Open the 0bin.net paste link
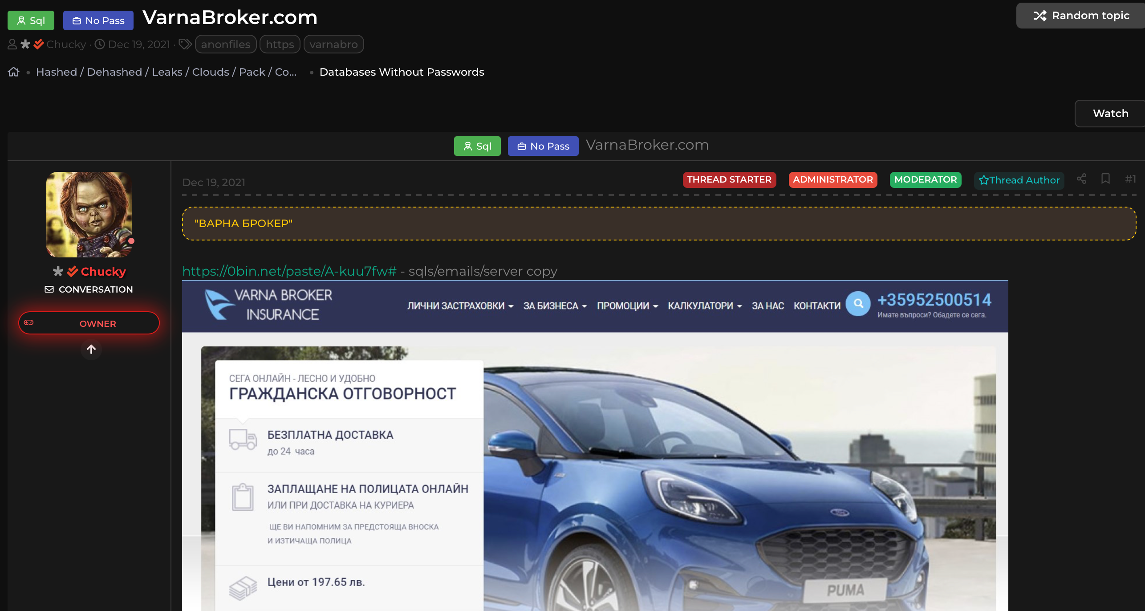 tap(289, 271)
